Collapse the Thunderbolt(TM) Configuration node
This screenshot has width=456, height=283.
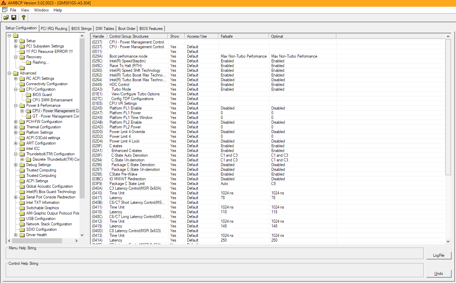point(16,154)
